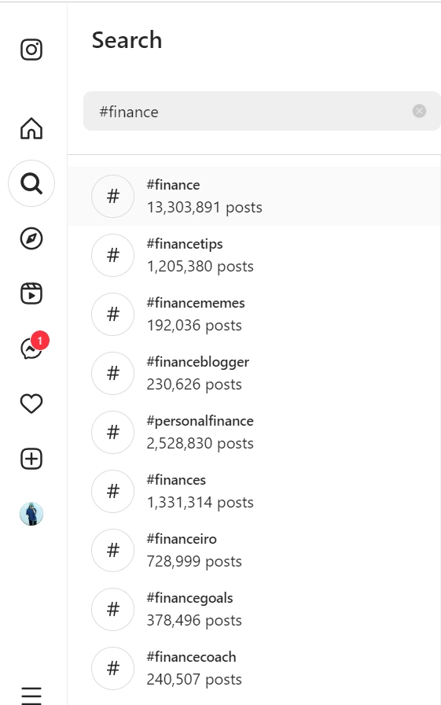
Task: Select the #finance hashtag result
Action: click(254, 197)
